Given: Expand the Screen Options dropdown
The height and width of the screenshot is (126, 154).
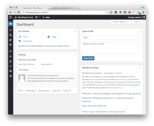Looking at the screenshot, I should [x=121, y=22].
